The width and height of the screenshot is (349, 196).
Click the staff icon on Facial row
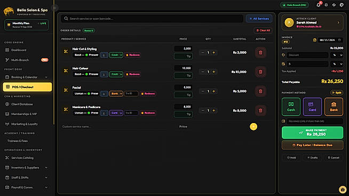click(x=104, y=94)
